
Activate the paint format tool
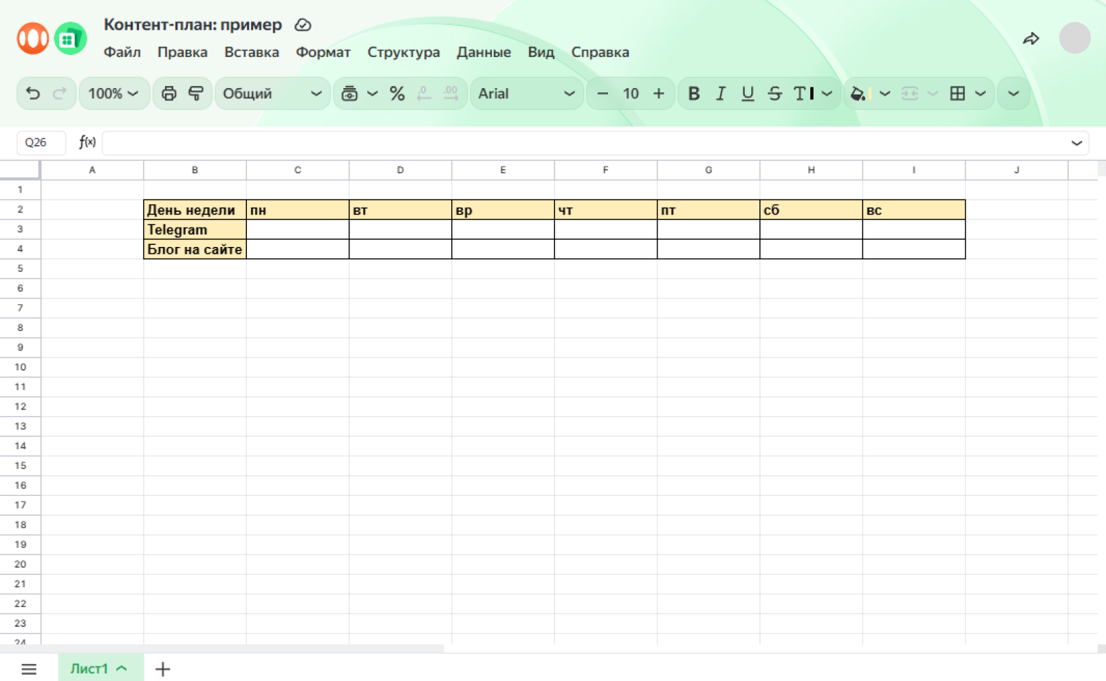tap(196, 94)
